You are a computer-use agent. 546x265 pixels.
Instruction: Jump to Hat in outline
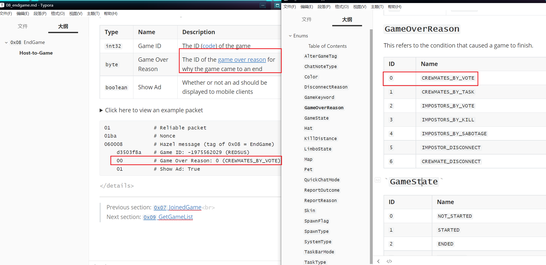click(x=308, y=128)
